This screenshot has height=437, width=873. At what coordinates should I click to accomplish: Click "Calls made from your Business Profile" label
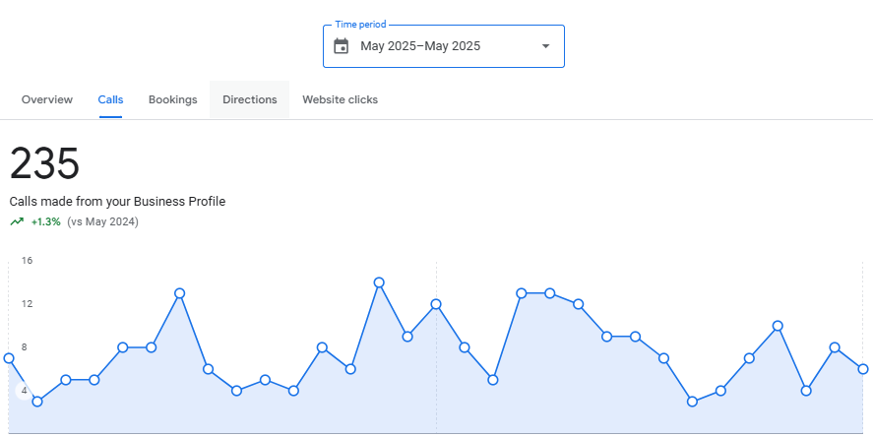[x=118, y=201]
